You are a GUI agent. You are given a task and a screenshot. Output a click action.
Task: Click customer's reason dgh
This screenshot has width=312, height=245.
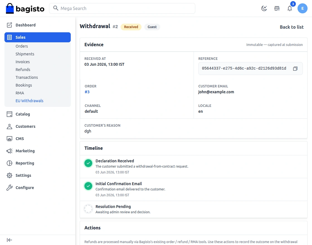click(x=88, y=131)
